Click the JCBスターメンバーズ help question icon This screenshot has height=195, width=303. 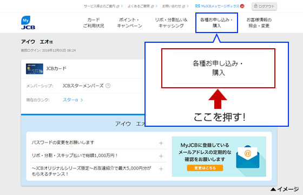108,86
